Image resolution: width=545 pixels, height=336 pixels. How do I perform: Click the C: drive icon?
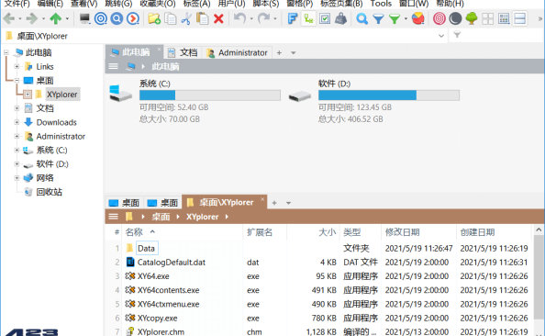120,94
